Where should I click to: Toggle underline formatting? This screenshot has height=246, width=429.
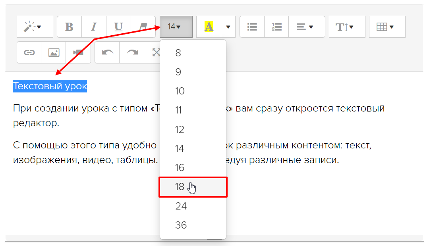click(118, 27)
